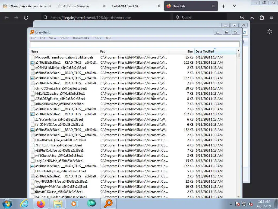Select yE8PhsT1xL.fse file row
The image size is (278, 209).
coord(133,150)
